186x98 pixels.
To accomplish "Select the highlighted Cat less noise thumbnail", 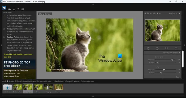I will [x=28, y=88].
